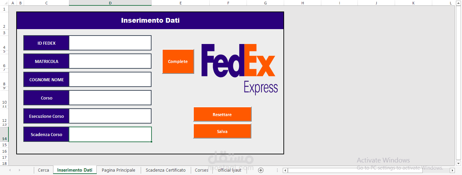Screen dimensions: 462x175
Task: Click the horizontal scrollbar left arrow
Action: [x=285, y=170]
